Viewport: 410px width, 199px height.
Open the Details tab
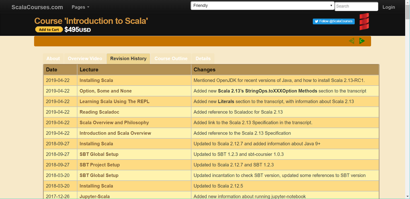coord(203,59)
